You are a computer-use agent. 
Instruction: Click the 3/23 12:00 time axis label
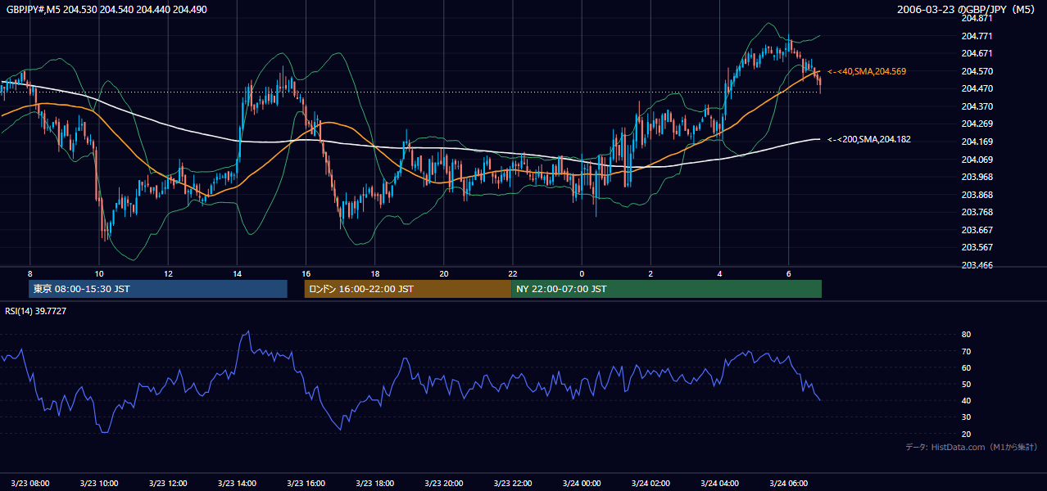168,483
